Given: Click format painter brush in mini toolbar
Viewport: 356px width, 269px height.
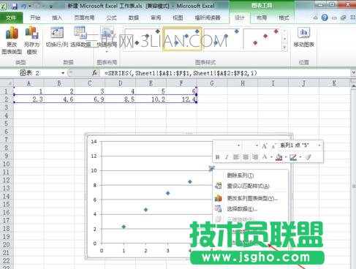Looking at the screenshot, I should click(308, 157).
